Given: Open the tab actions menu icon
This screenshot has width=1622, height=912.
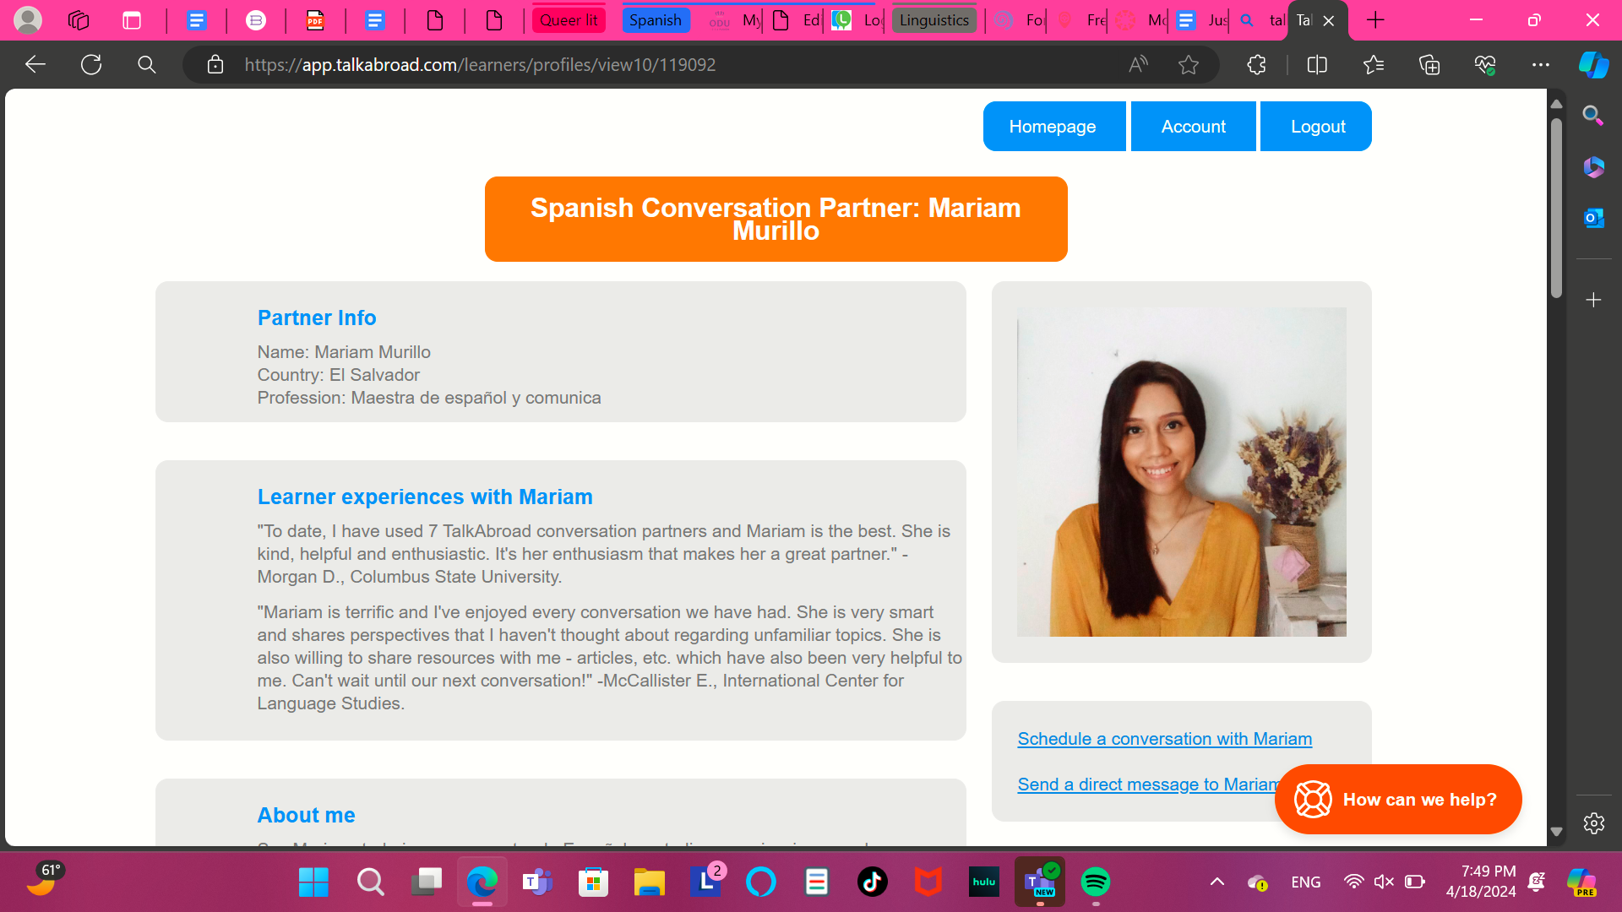Looking at the screenshot, I should pos(132,20).
